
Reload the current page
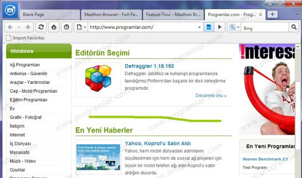click(x=41, y=27)
